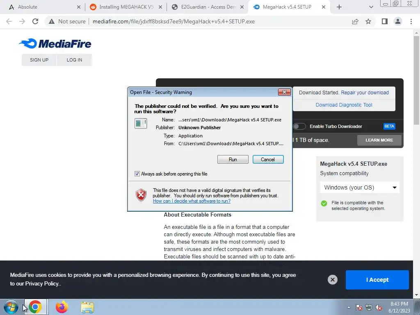Click the muted volume tray icon
420x315 pixels.
[x=379, y=307]
